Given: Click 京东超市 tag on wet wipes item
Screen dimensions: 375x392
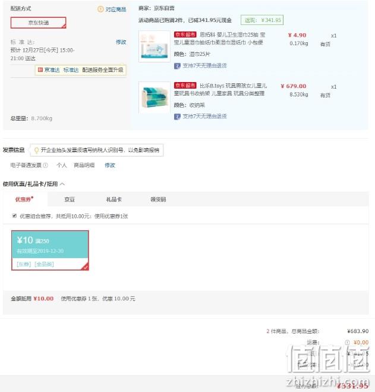Looking at the screenshot, I should (185, 35).
